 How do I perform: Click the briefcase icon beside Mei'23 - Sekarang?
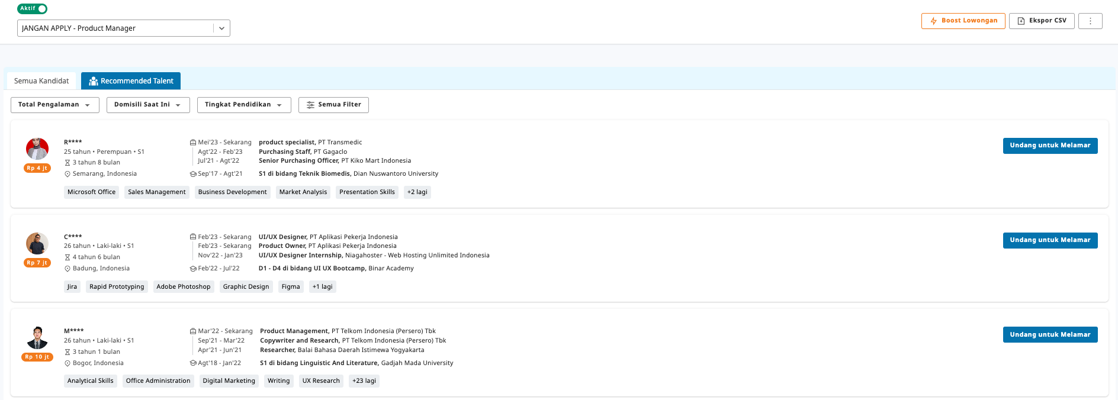[193, 143]
